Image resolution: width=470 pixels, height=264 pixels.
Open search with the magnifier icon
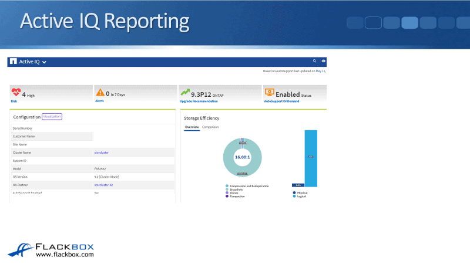tap(315, 60)
